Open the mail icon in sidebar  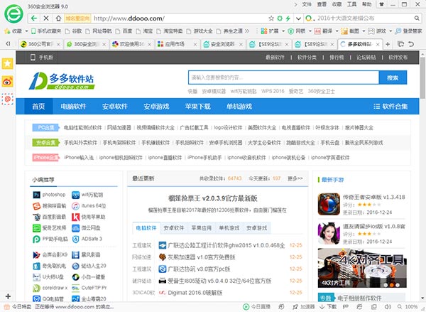click(x=7, y=99)
